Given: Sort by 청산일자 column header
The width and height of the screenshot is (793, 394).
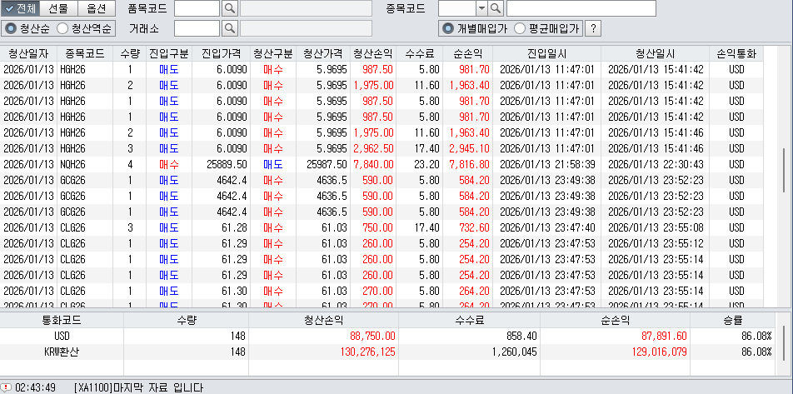Looking at the screenshot, I should tap(27, 53).
